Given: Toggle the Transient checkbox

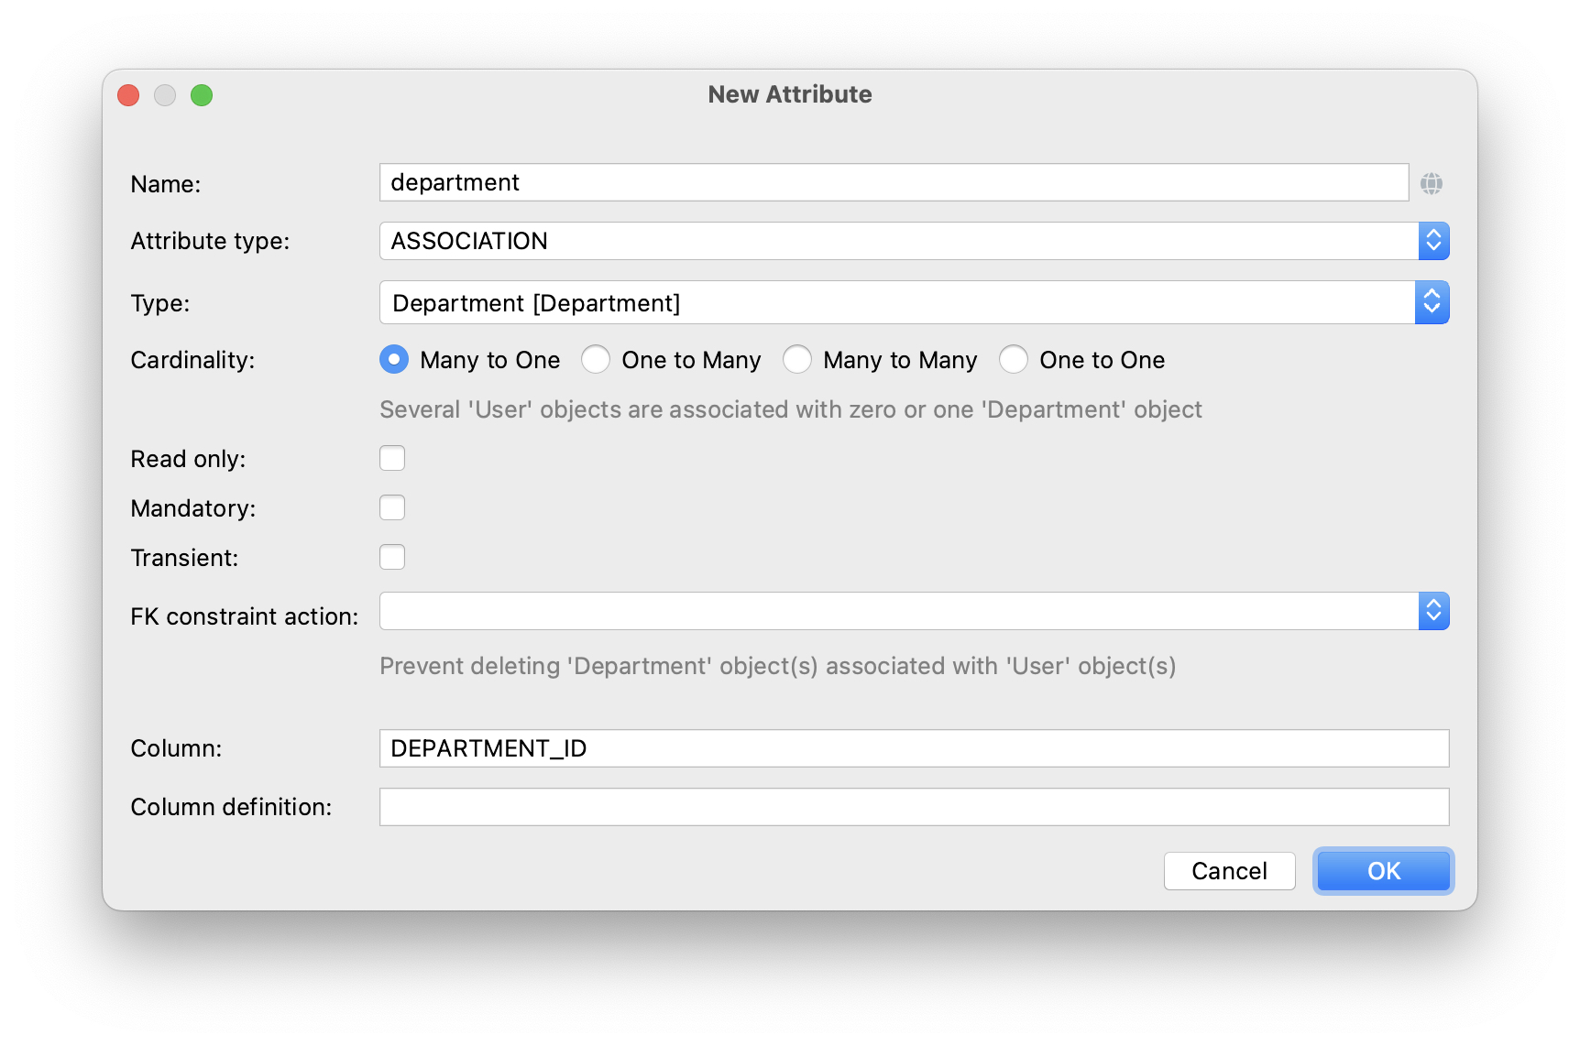Looking at the screenshot, I should click(392, 557).
